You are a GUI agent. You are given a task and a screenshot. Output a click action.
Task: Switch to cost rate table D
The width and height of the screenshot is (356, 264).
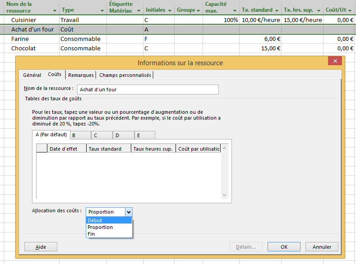pyautogui.click(x=124, y=135)
